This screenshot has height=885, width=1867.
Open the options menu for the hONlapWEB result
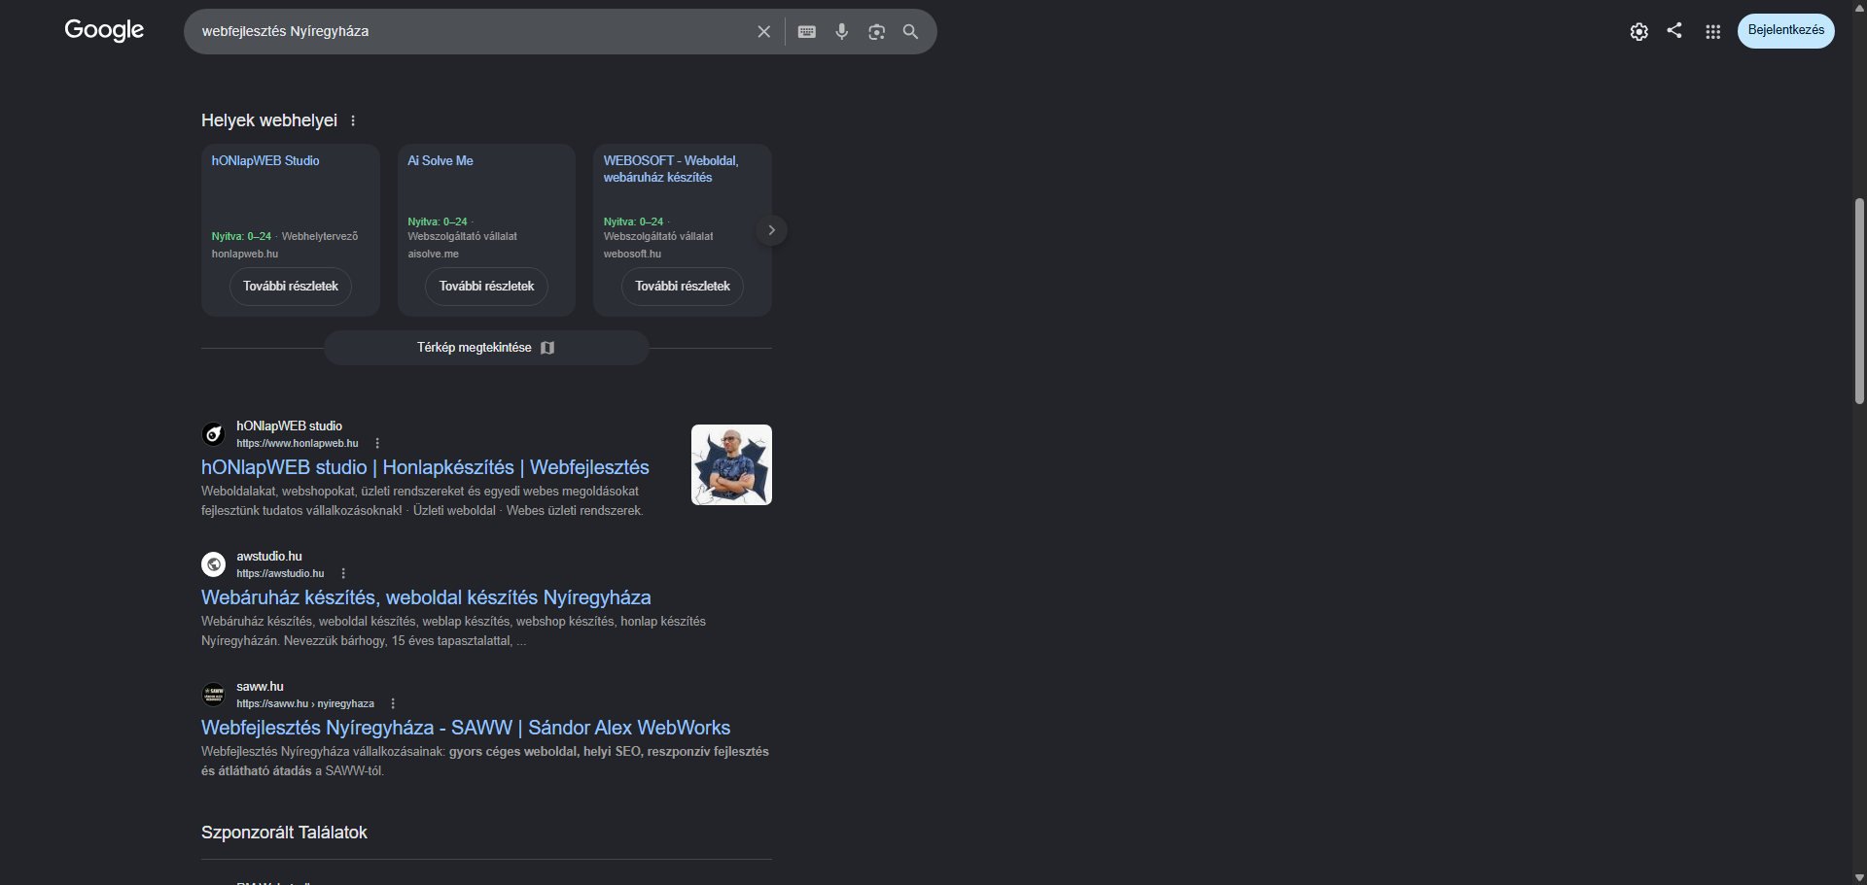point(377,444)
